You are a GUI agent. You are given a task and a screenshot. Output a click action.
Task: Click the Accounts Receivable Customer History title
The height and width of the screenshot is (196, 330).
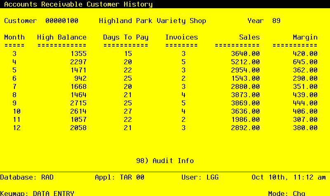point(78,4)
